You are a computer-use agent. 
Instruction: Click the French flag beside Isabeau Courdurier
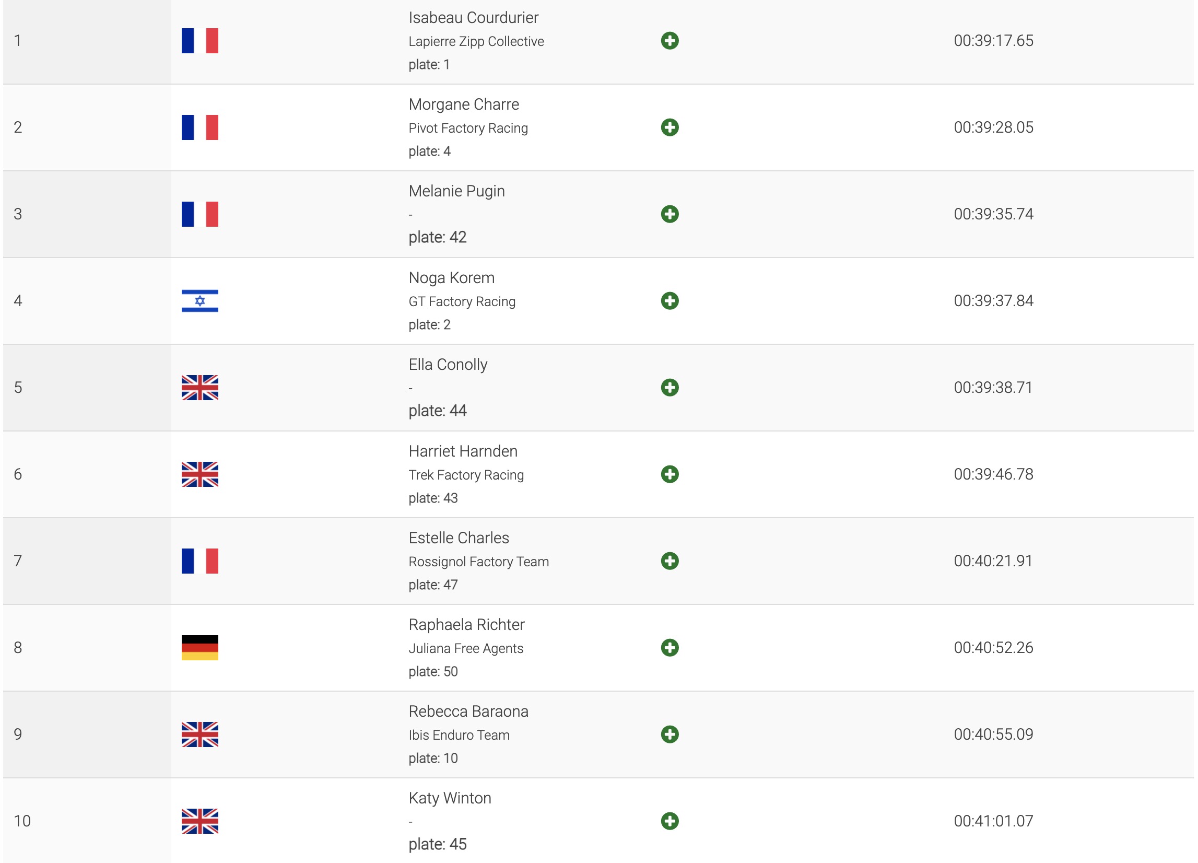coord(199,41)
